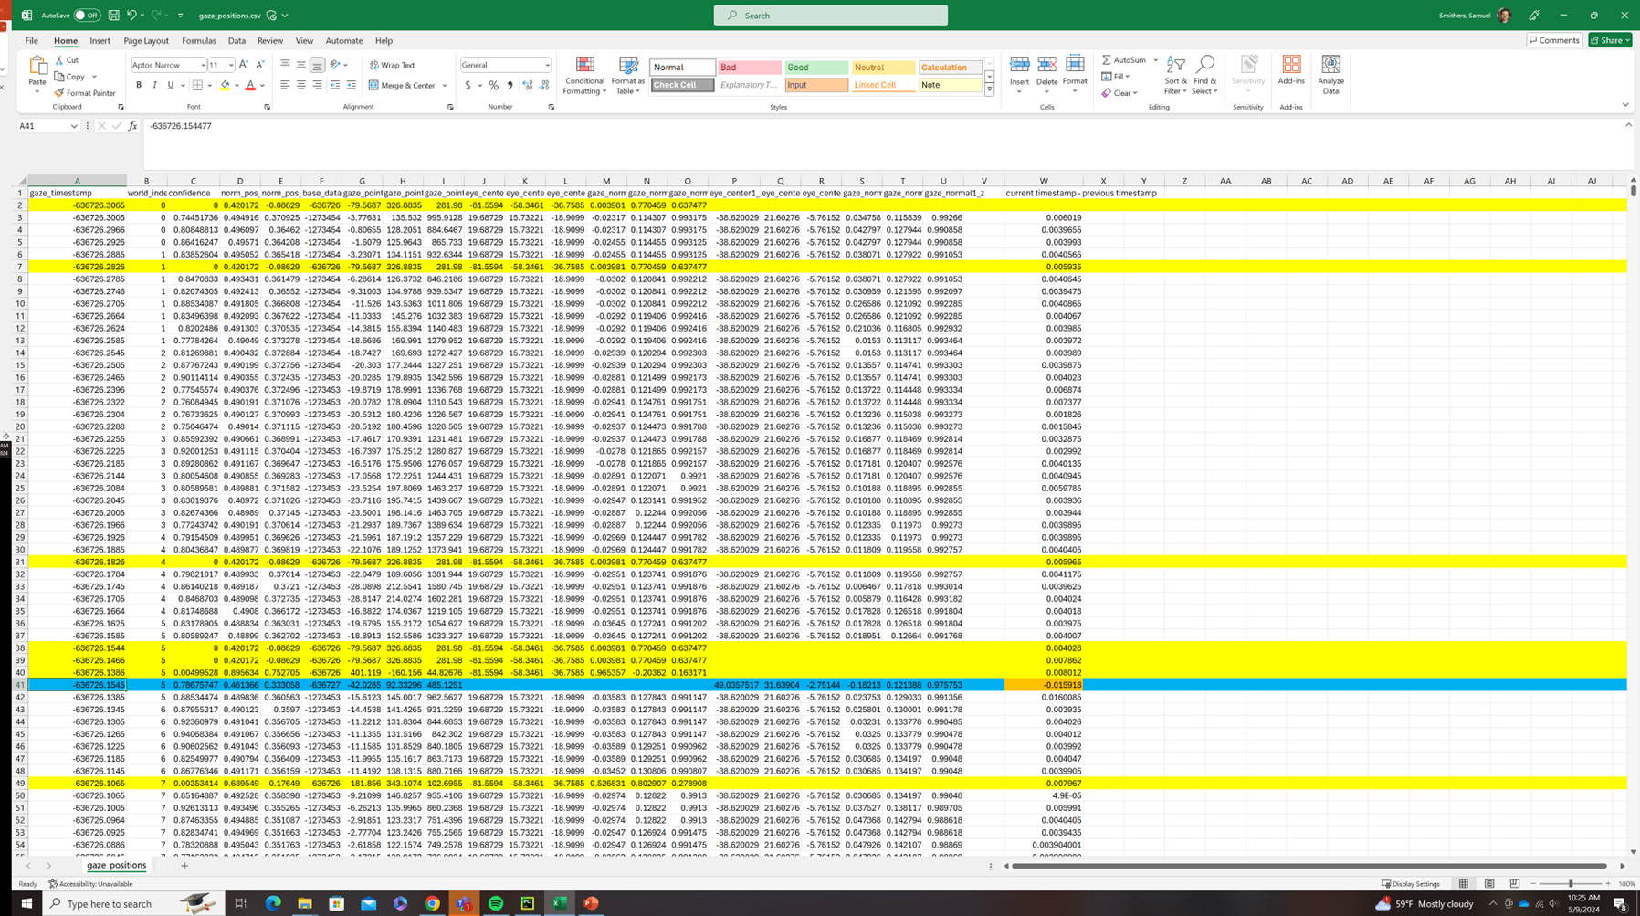Open Find & Select menu

[x=1204, y=75]
